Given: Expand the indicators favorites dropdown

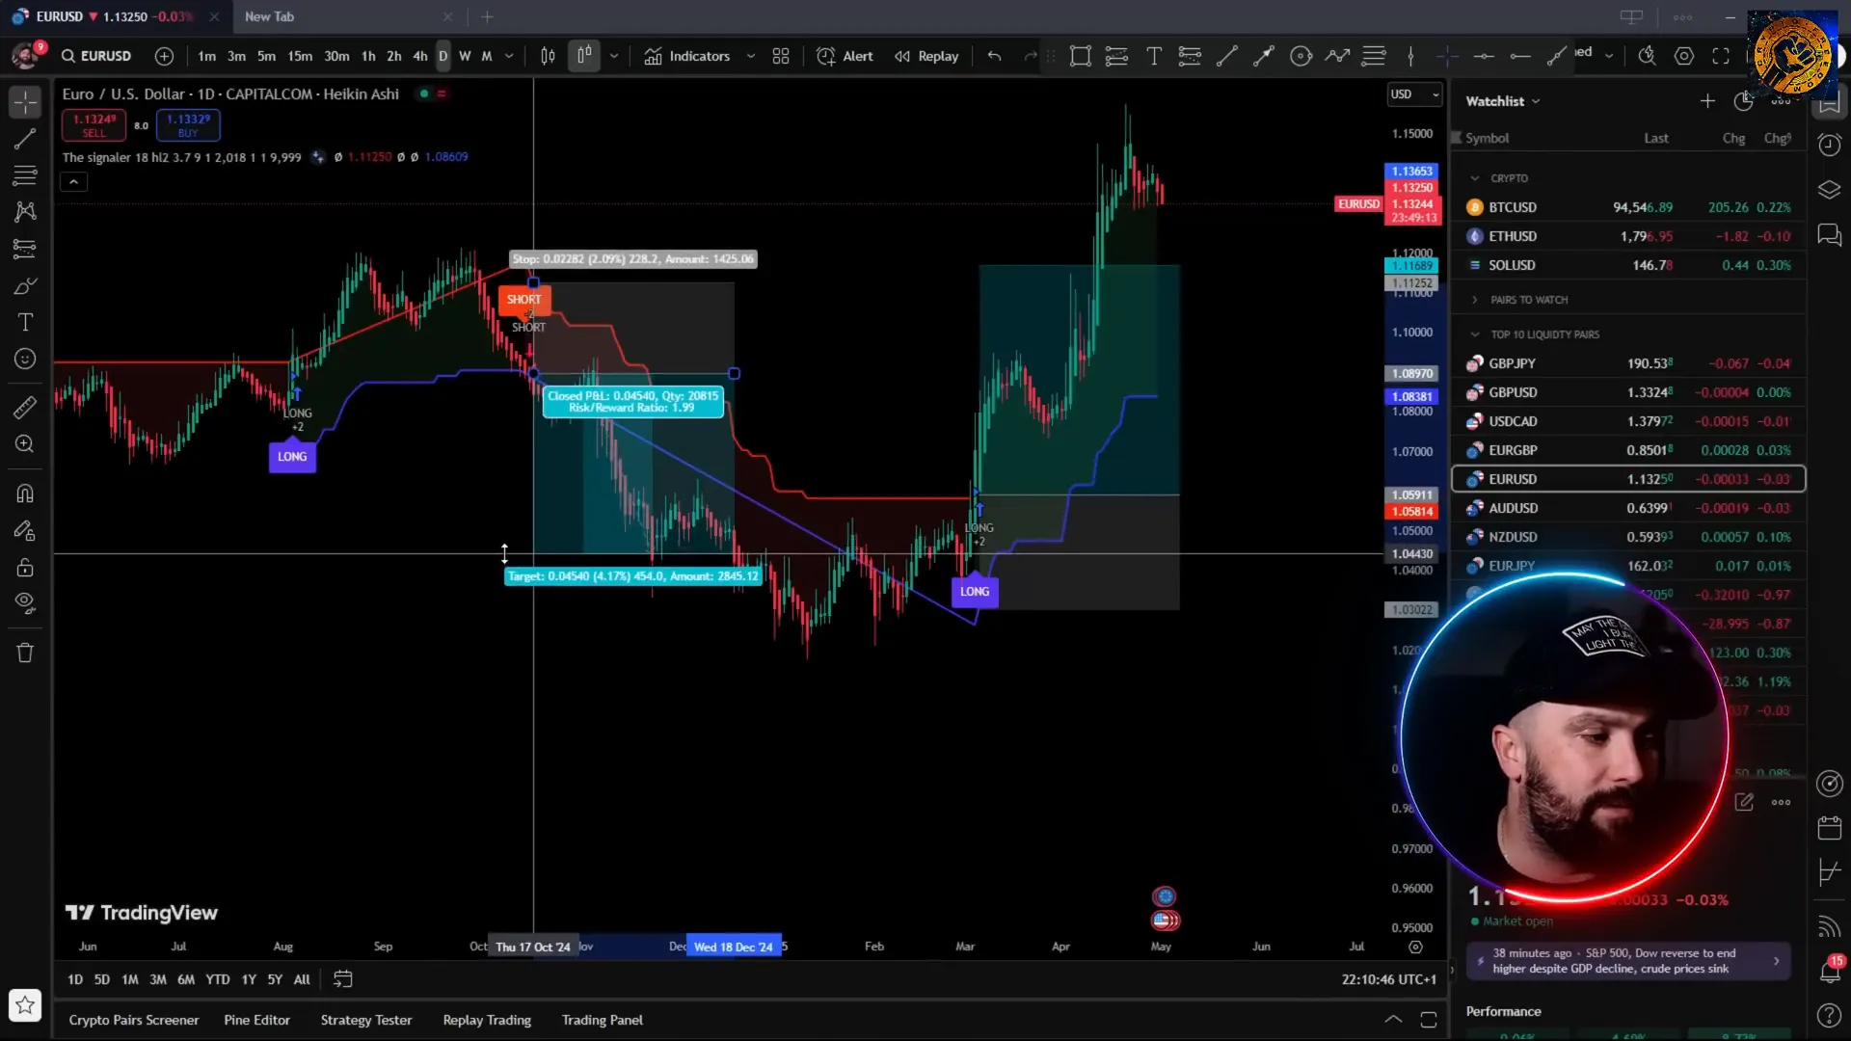Looking at the screenshot, I should pyautogui.click(x=751, y=56).
